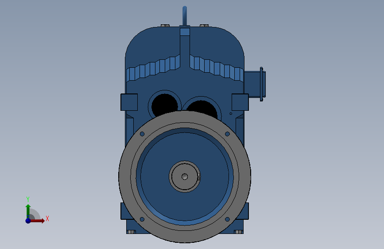This screenshot has width=384, height=249.
Task: Select the upper-left bolt hole on gray flange
Action: [x=142, y=134]
